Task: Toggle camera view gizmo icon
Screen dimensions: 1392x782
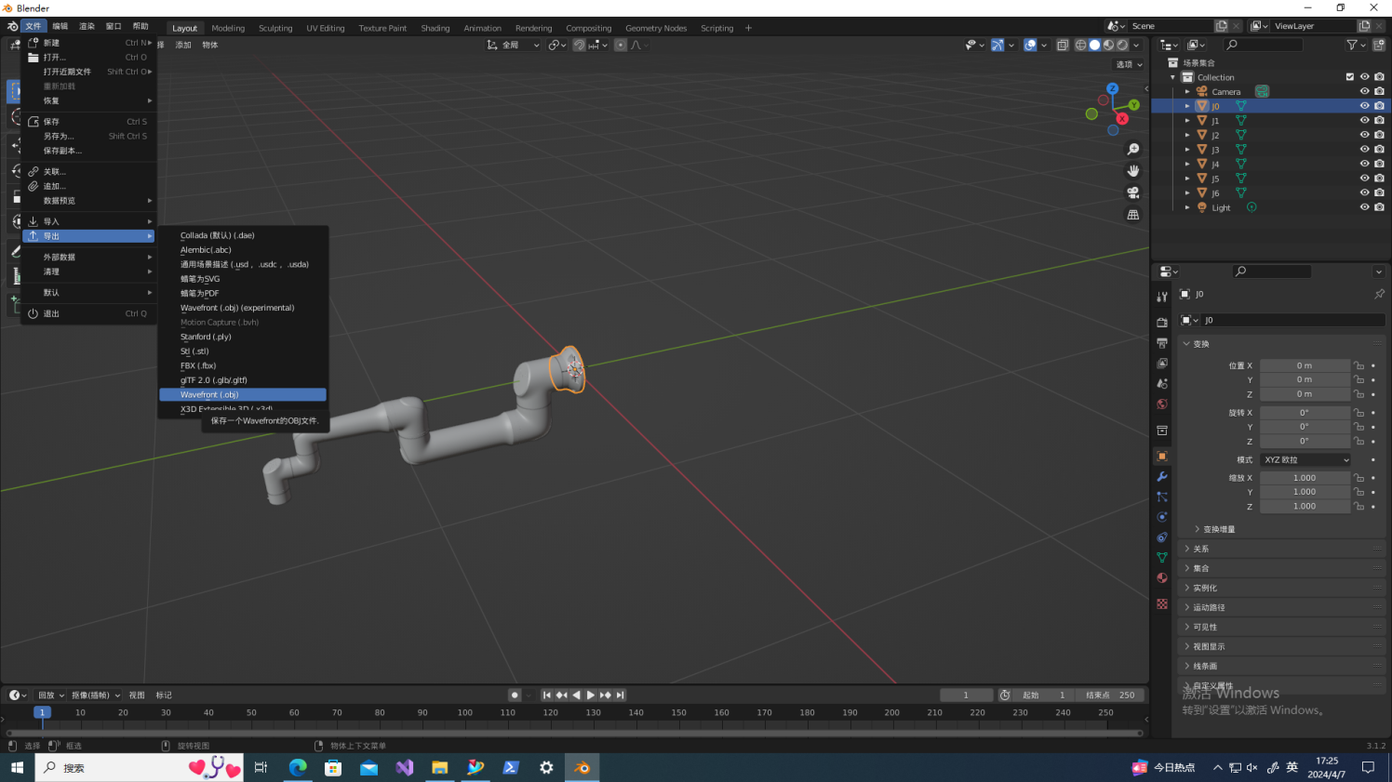Action: click(x=1133, y=192)
